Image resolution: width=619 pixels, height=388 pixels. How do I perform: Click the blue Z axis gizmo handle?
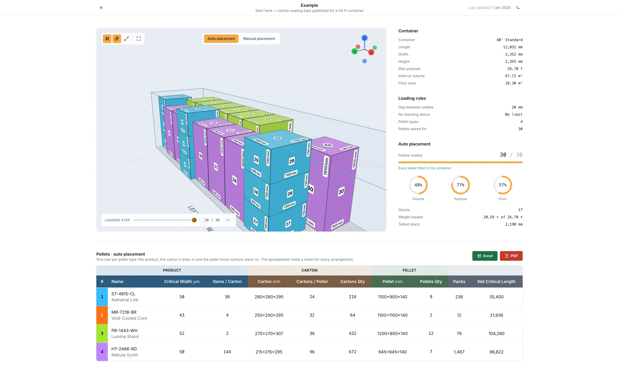coord(364,38)
